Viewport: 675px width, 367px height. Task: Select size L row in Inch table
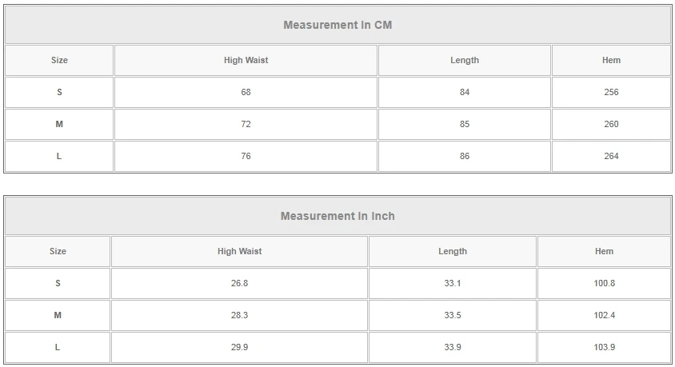(58, 347)
